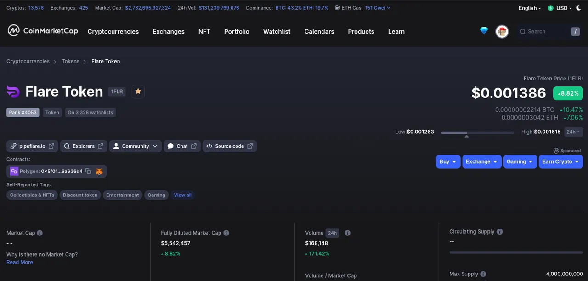Click the blue diamond rewards icon
Viewport: 588px width, 281px height.
(x=484, y=31)
